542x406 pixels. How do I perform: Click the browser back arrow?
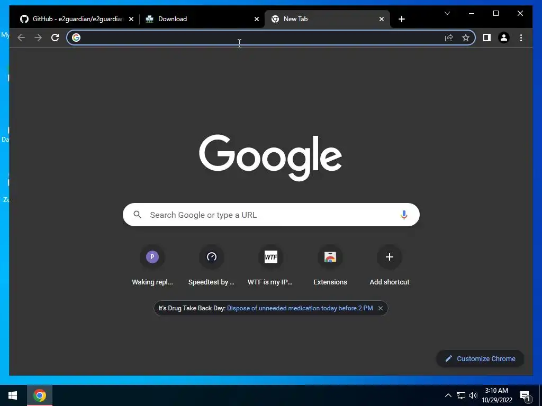click(21, 38)
